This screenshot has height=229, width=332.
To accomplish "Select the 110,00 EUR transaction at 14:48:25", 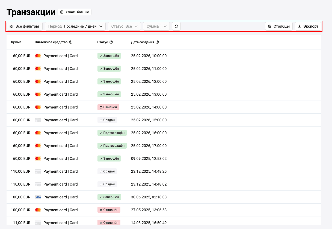I will tap(164, 171).
